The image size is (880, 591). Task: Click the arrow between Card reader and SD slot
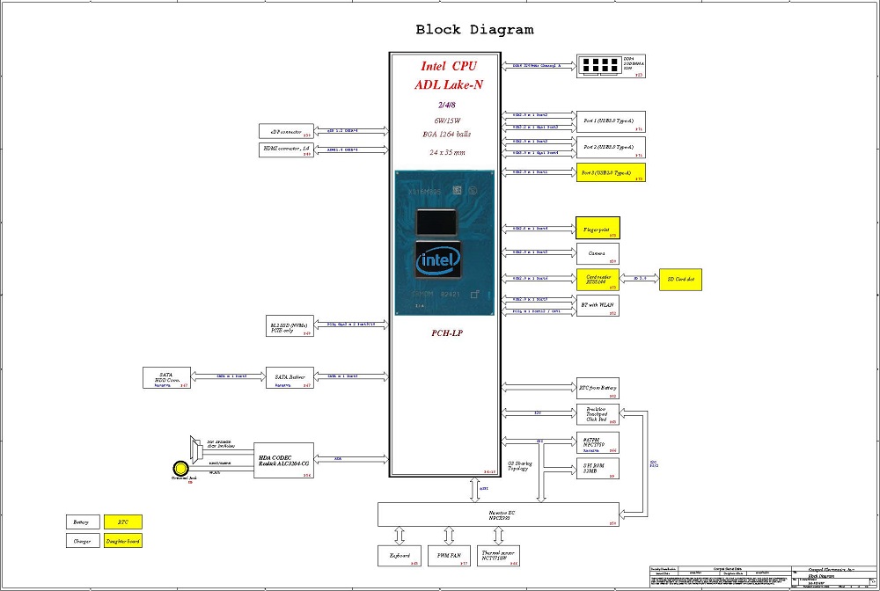639,279
